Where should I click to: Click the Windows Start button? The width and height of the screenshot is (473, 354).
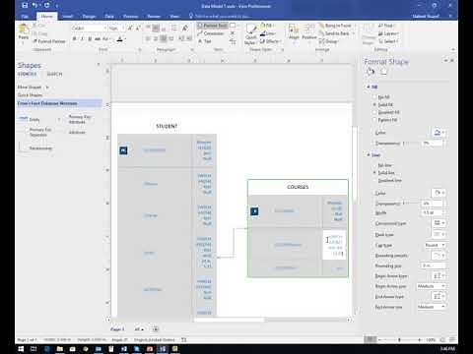[21, 349]
